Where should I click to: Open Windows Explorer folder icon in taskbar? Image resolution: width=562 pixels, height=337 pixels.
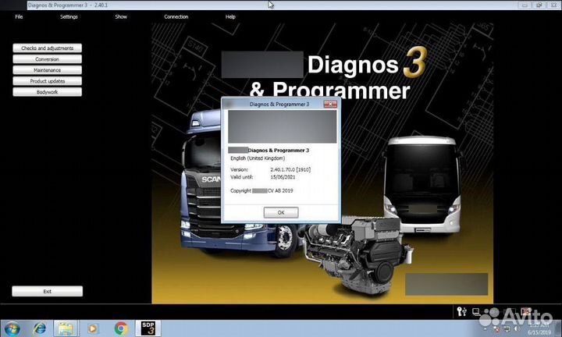(66, 328)
